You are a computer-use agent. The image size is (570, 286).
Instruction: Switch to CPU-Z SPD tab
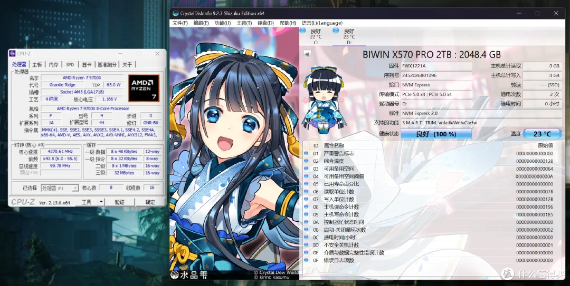(70, 65)
